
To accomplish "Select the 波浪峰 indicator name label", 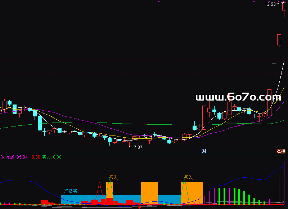I will (8, 157).
